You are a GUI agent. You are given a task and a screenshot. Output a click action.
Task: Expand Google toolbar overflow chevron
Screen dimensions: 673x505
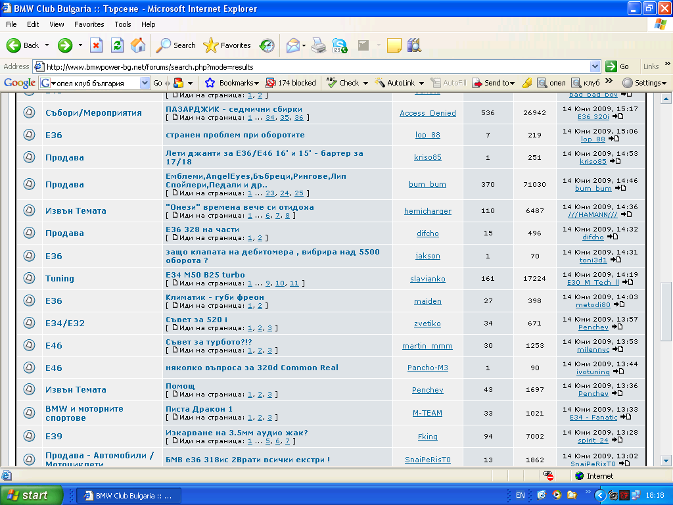(609, 81)
